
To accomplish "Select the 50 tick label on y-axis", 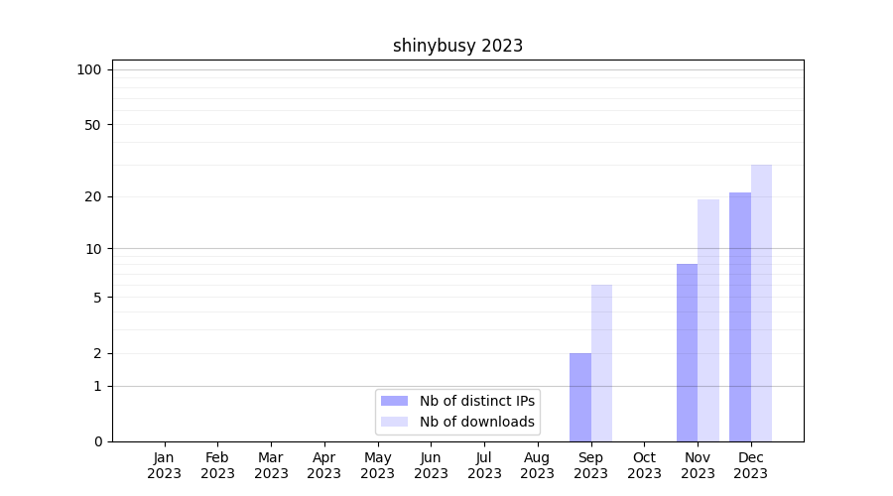I will pos(93,125).
